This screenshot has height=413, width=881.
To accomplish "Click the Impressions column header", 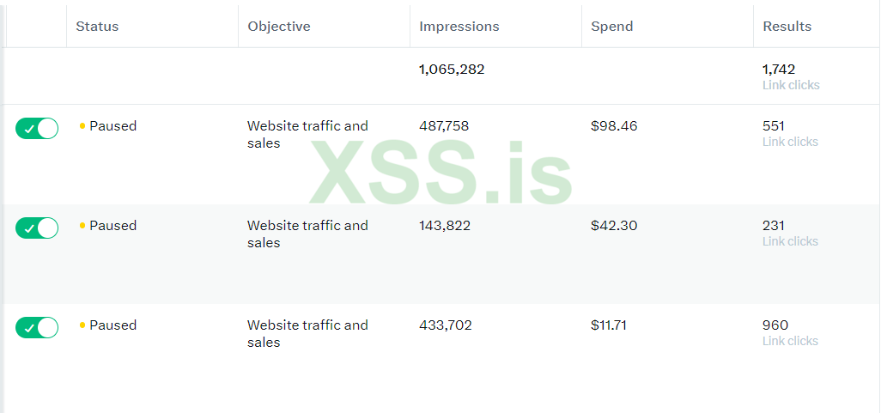I will (459, 27).
